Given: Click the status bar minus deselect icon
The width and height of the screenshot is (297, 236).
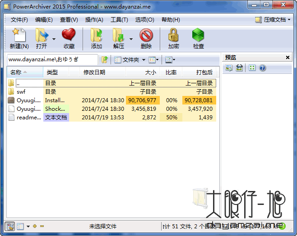Looking at the screenshot, I should pyautogui.click(x=42, y=226).
